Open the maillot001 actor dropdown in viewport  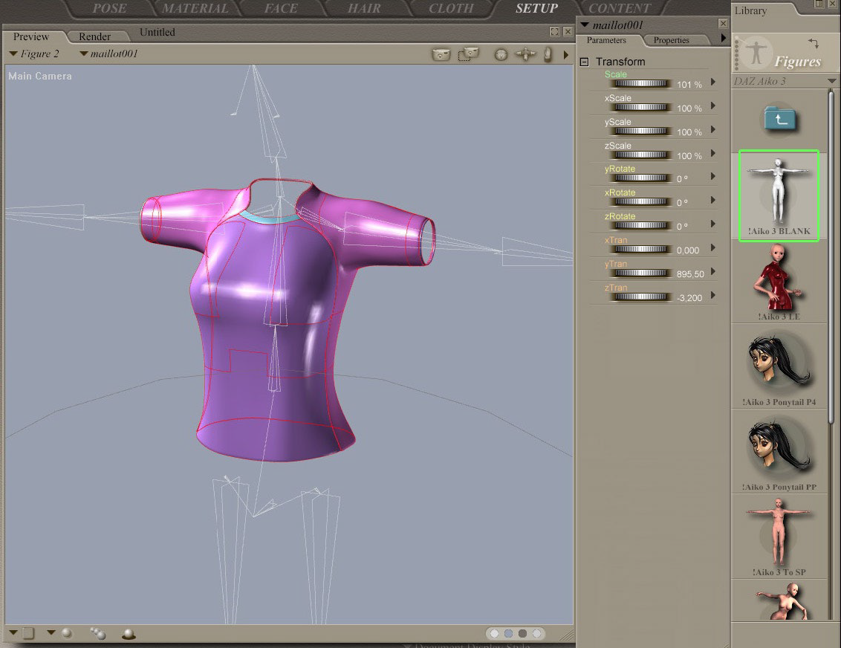coord(109,54)
